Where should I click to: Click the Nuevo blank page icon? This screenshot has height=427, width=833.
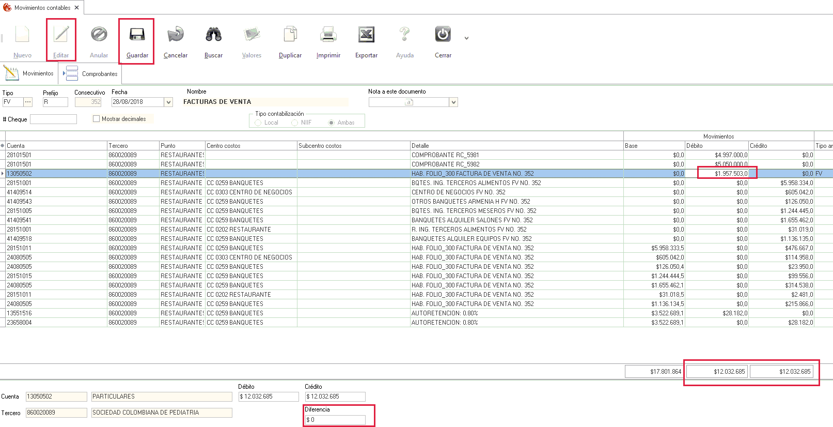pos(22,35)
